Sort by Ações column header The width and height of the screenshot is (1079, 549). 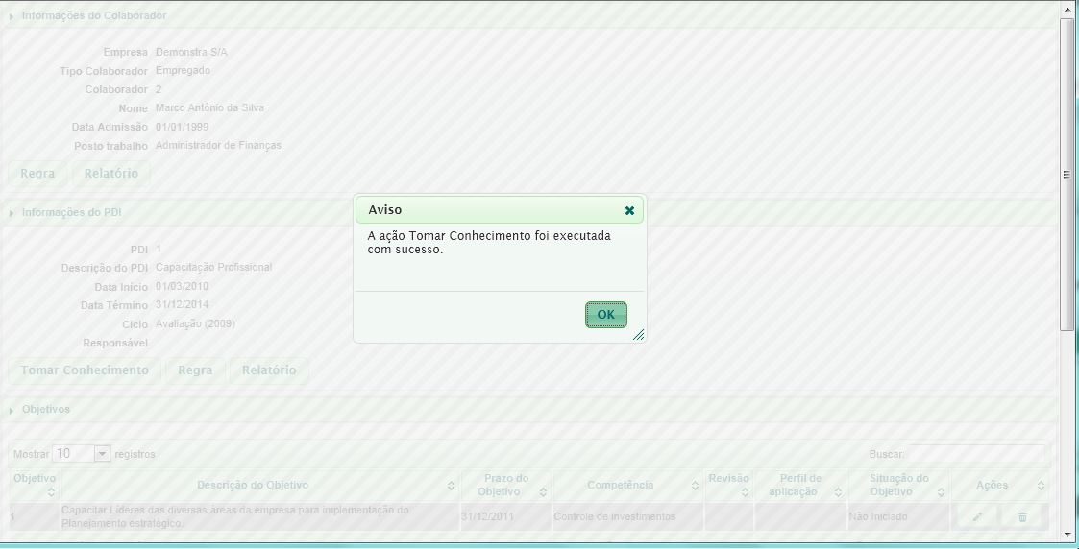pos(1000,485)
